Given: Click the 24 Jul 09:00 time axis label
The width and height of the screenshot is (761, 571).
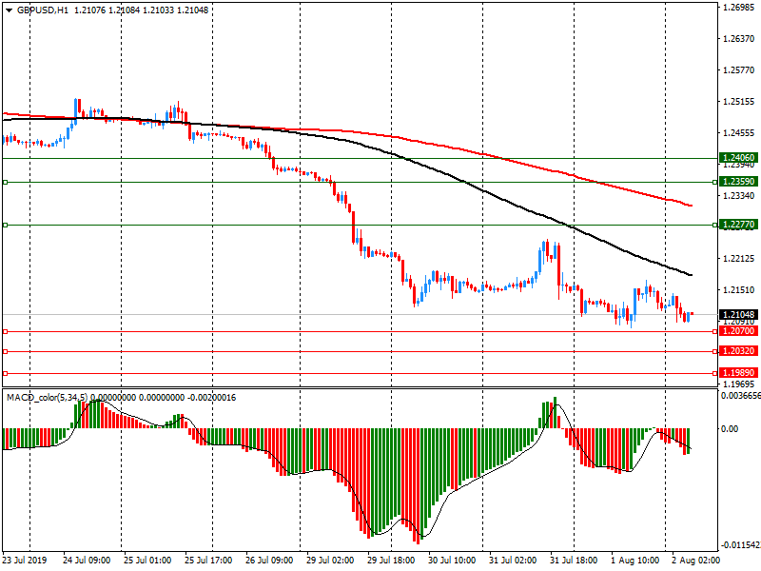Looking at the screenshot, I should (x=87, y=561).
